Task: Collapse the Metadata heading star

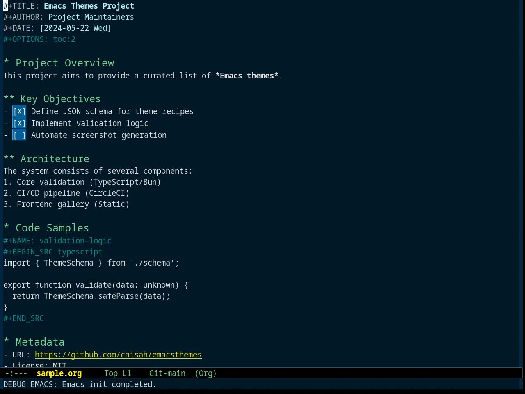Action: click(7, 342)
